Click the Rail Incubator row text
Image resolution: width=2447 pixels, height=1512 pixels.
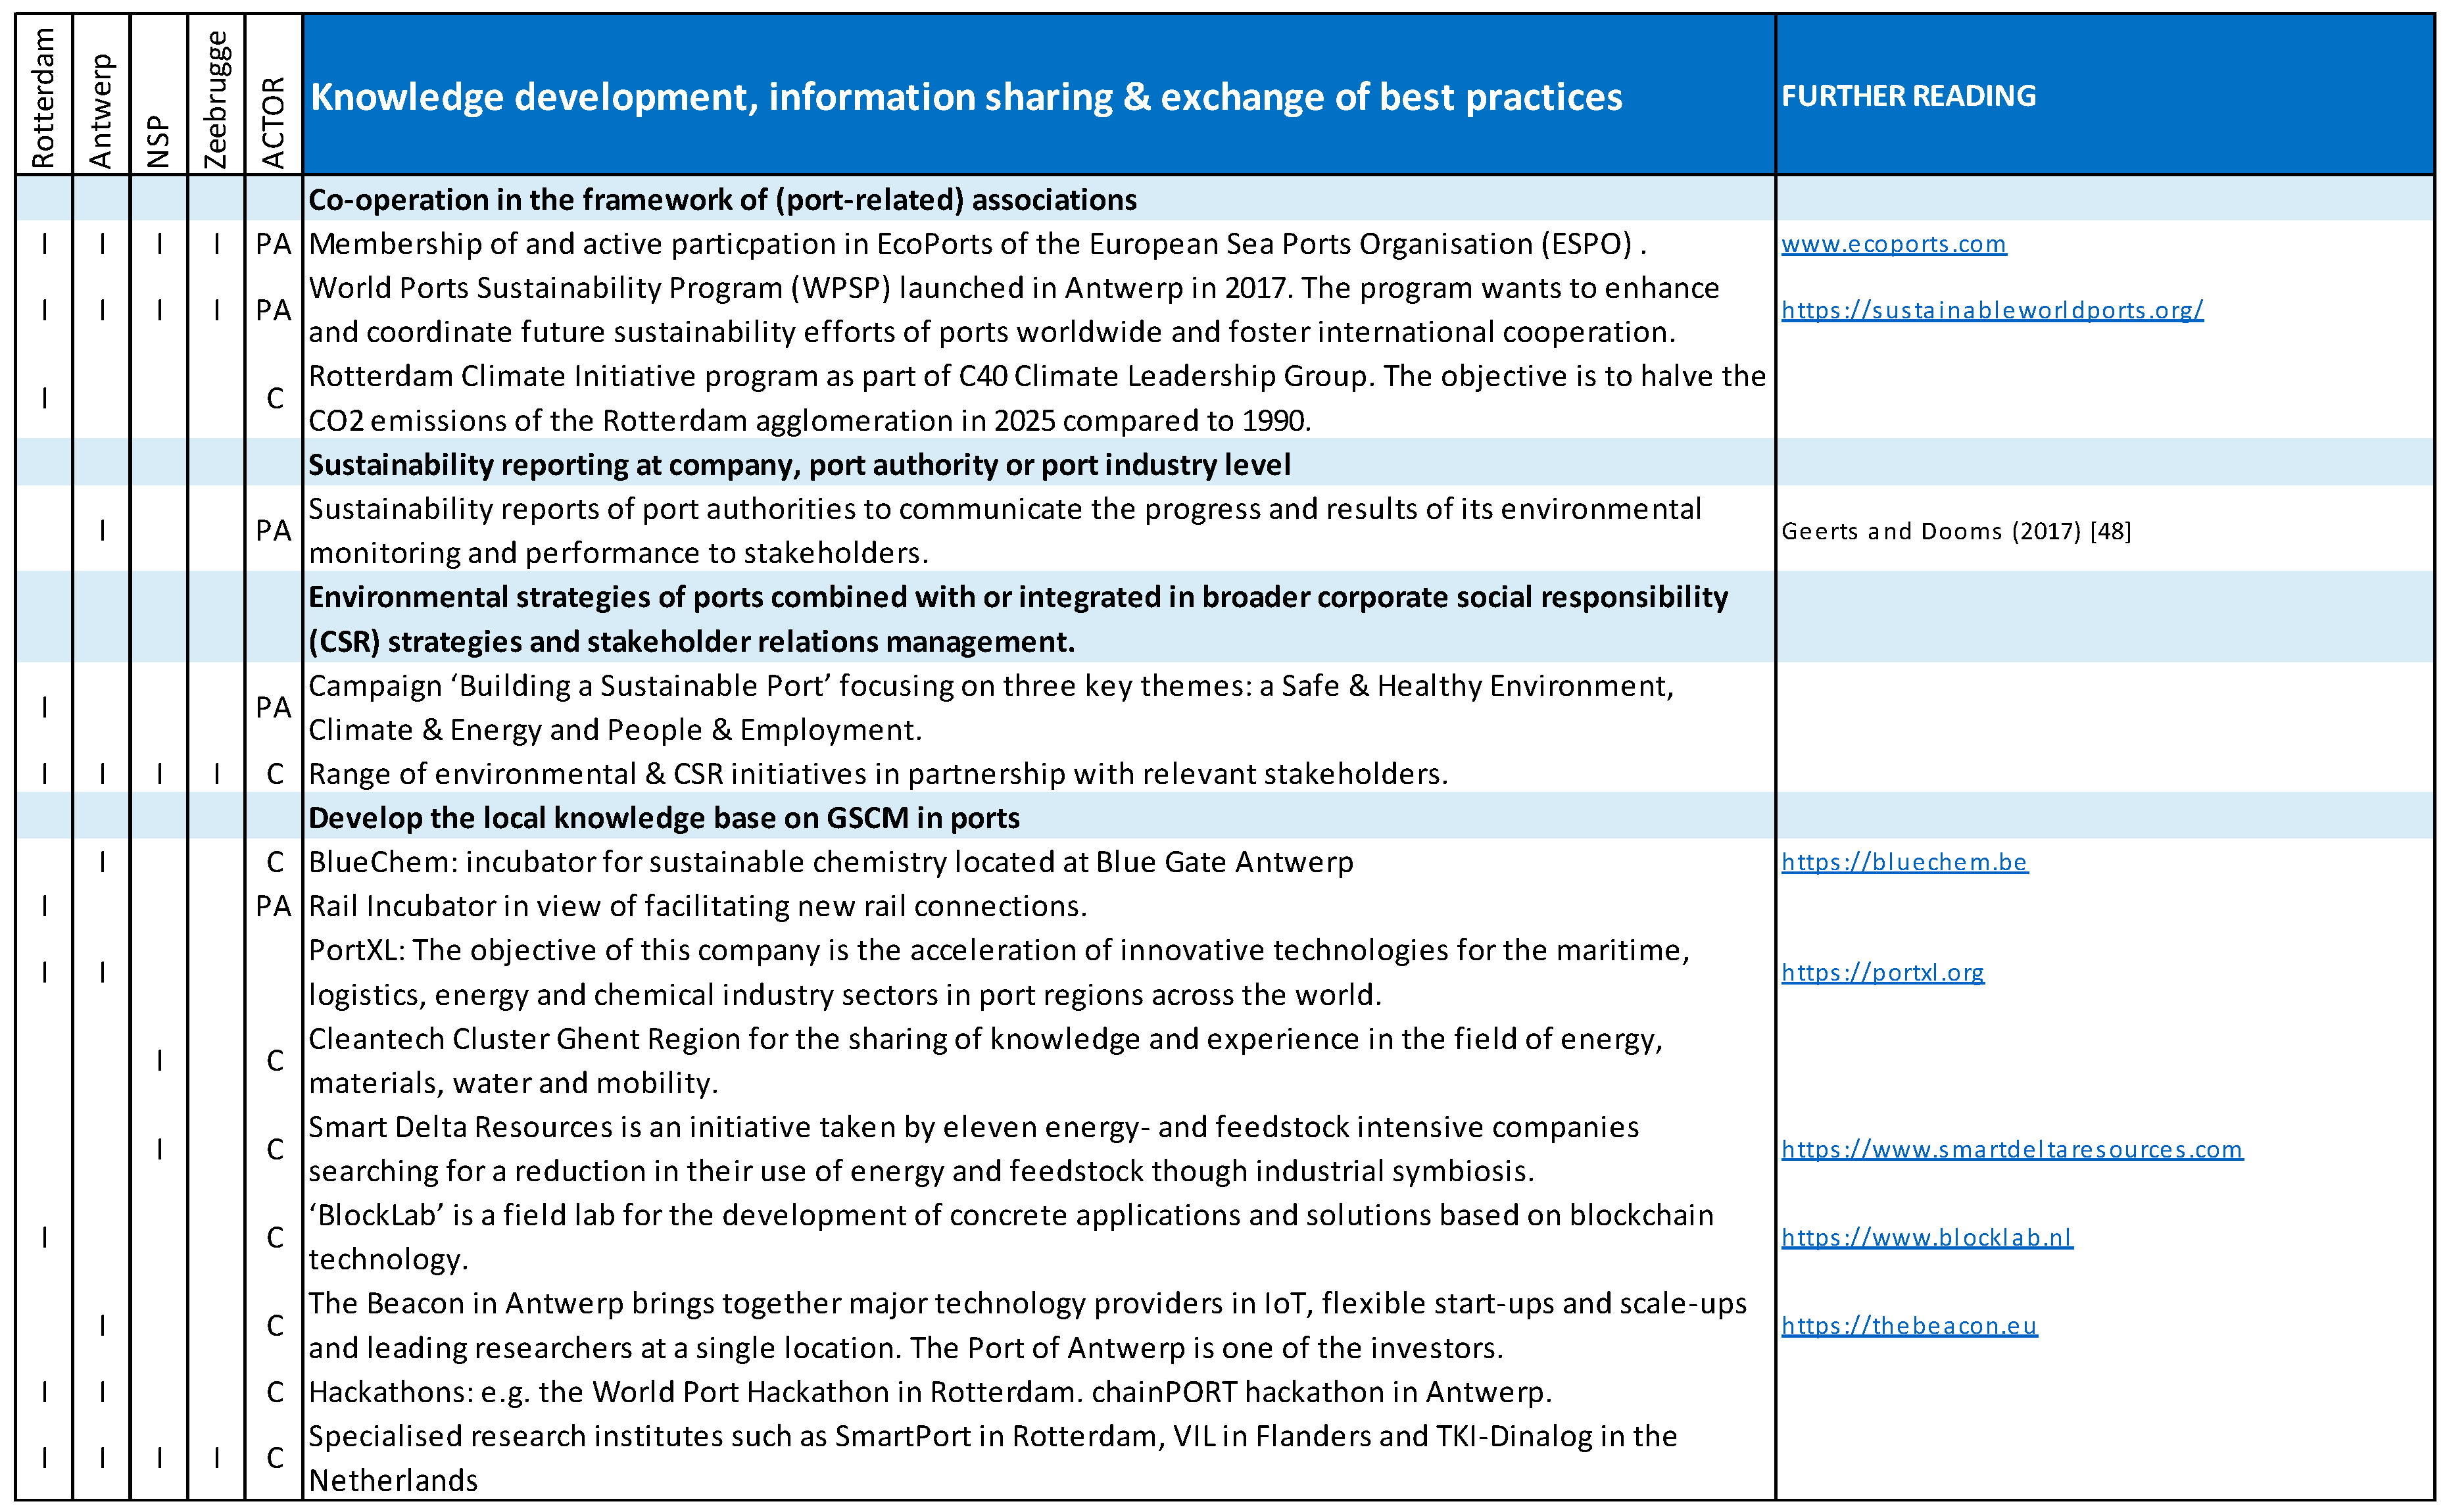tap(696, 906)
